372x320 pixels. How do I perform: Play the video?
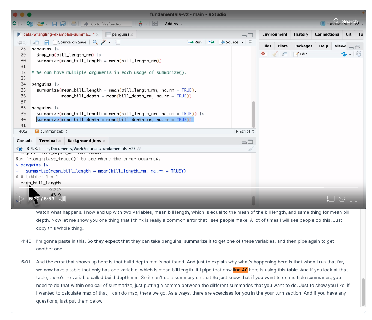pos(21,199)
